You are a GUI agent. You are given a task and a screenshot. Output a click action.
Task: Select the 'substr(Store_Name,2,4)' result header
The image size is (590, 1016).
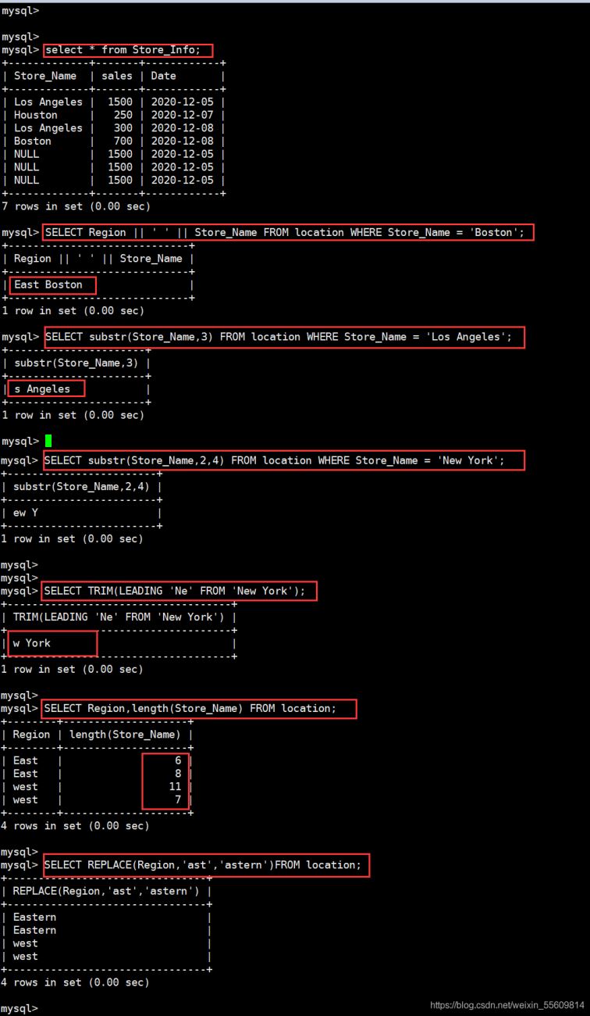82,487
